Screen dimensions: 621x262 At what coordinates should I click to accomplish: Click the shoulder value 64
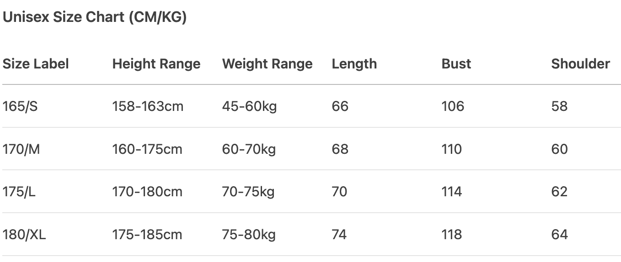click(x=559, y=235)
